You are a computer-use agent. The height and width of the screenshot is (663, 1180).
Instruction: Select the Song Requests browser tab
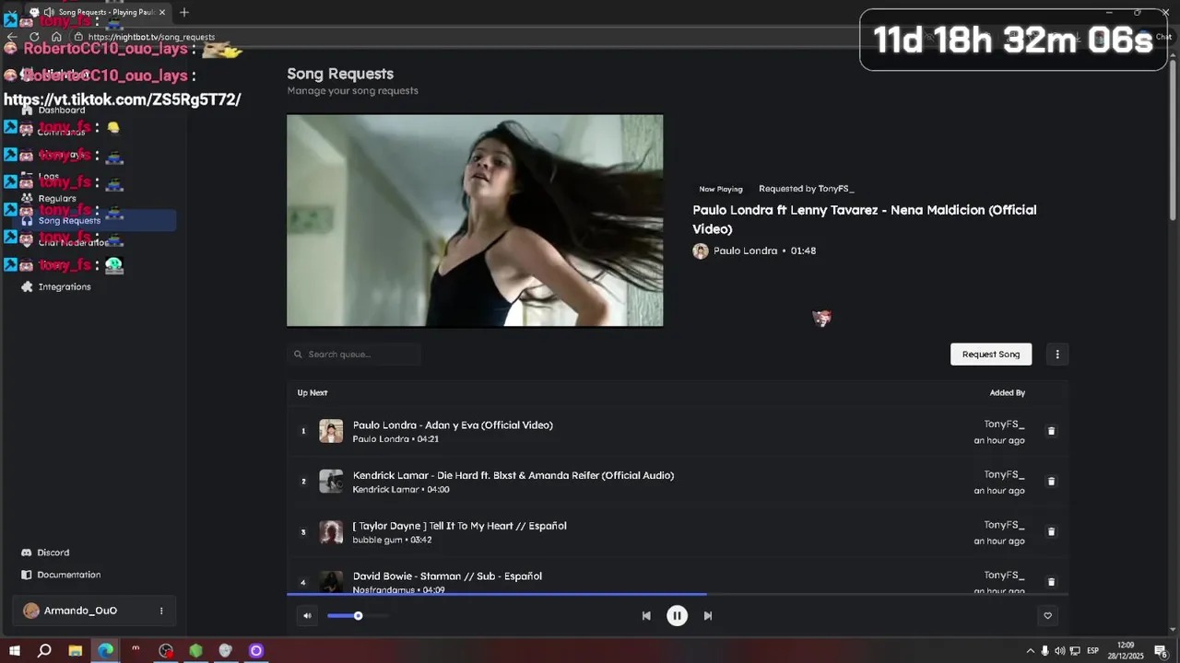(98, 12)
